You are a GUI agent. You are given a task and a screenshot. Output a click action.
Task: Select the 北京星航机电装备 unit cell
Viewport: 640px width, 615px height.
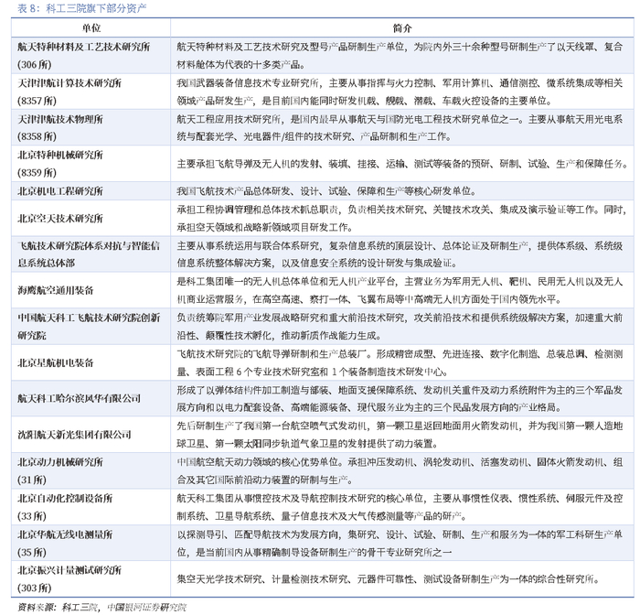(91, 362)
